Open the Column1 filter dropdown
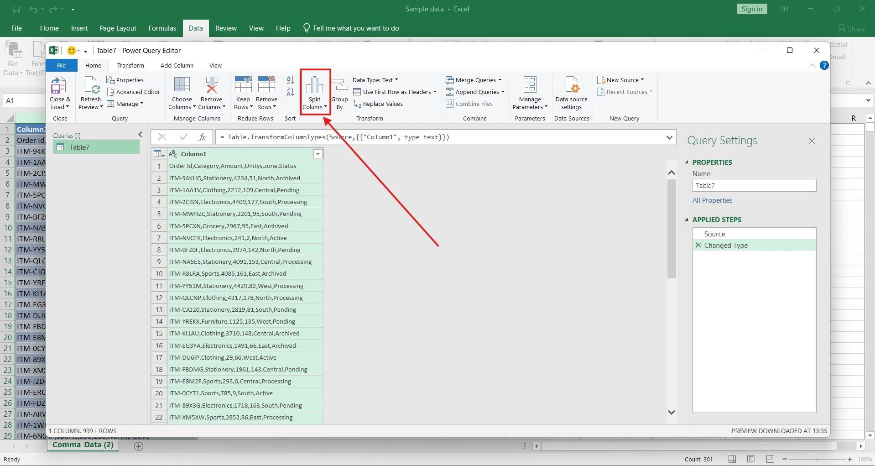This screenshot has width=875, height=466. click(x=317, y=154)
